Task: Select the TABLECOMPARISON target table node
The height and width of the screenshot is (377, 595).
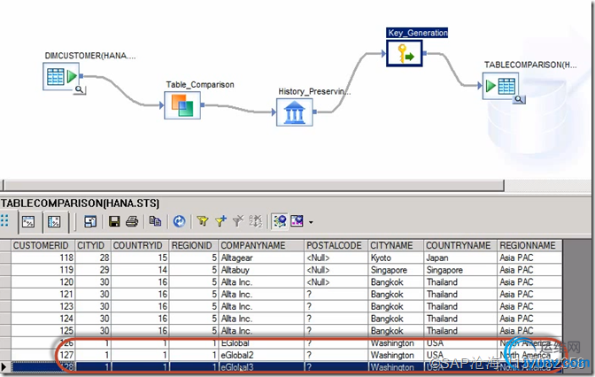Action: click(x=500, y=86)
